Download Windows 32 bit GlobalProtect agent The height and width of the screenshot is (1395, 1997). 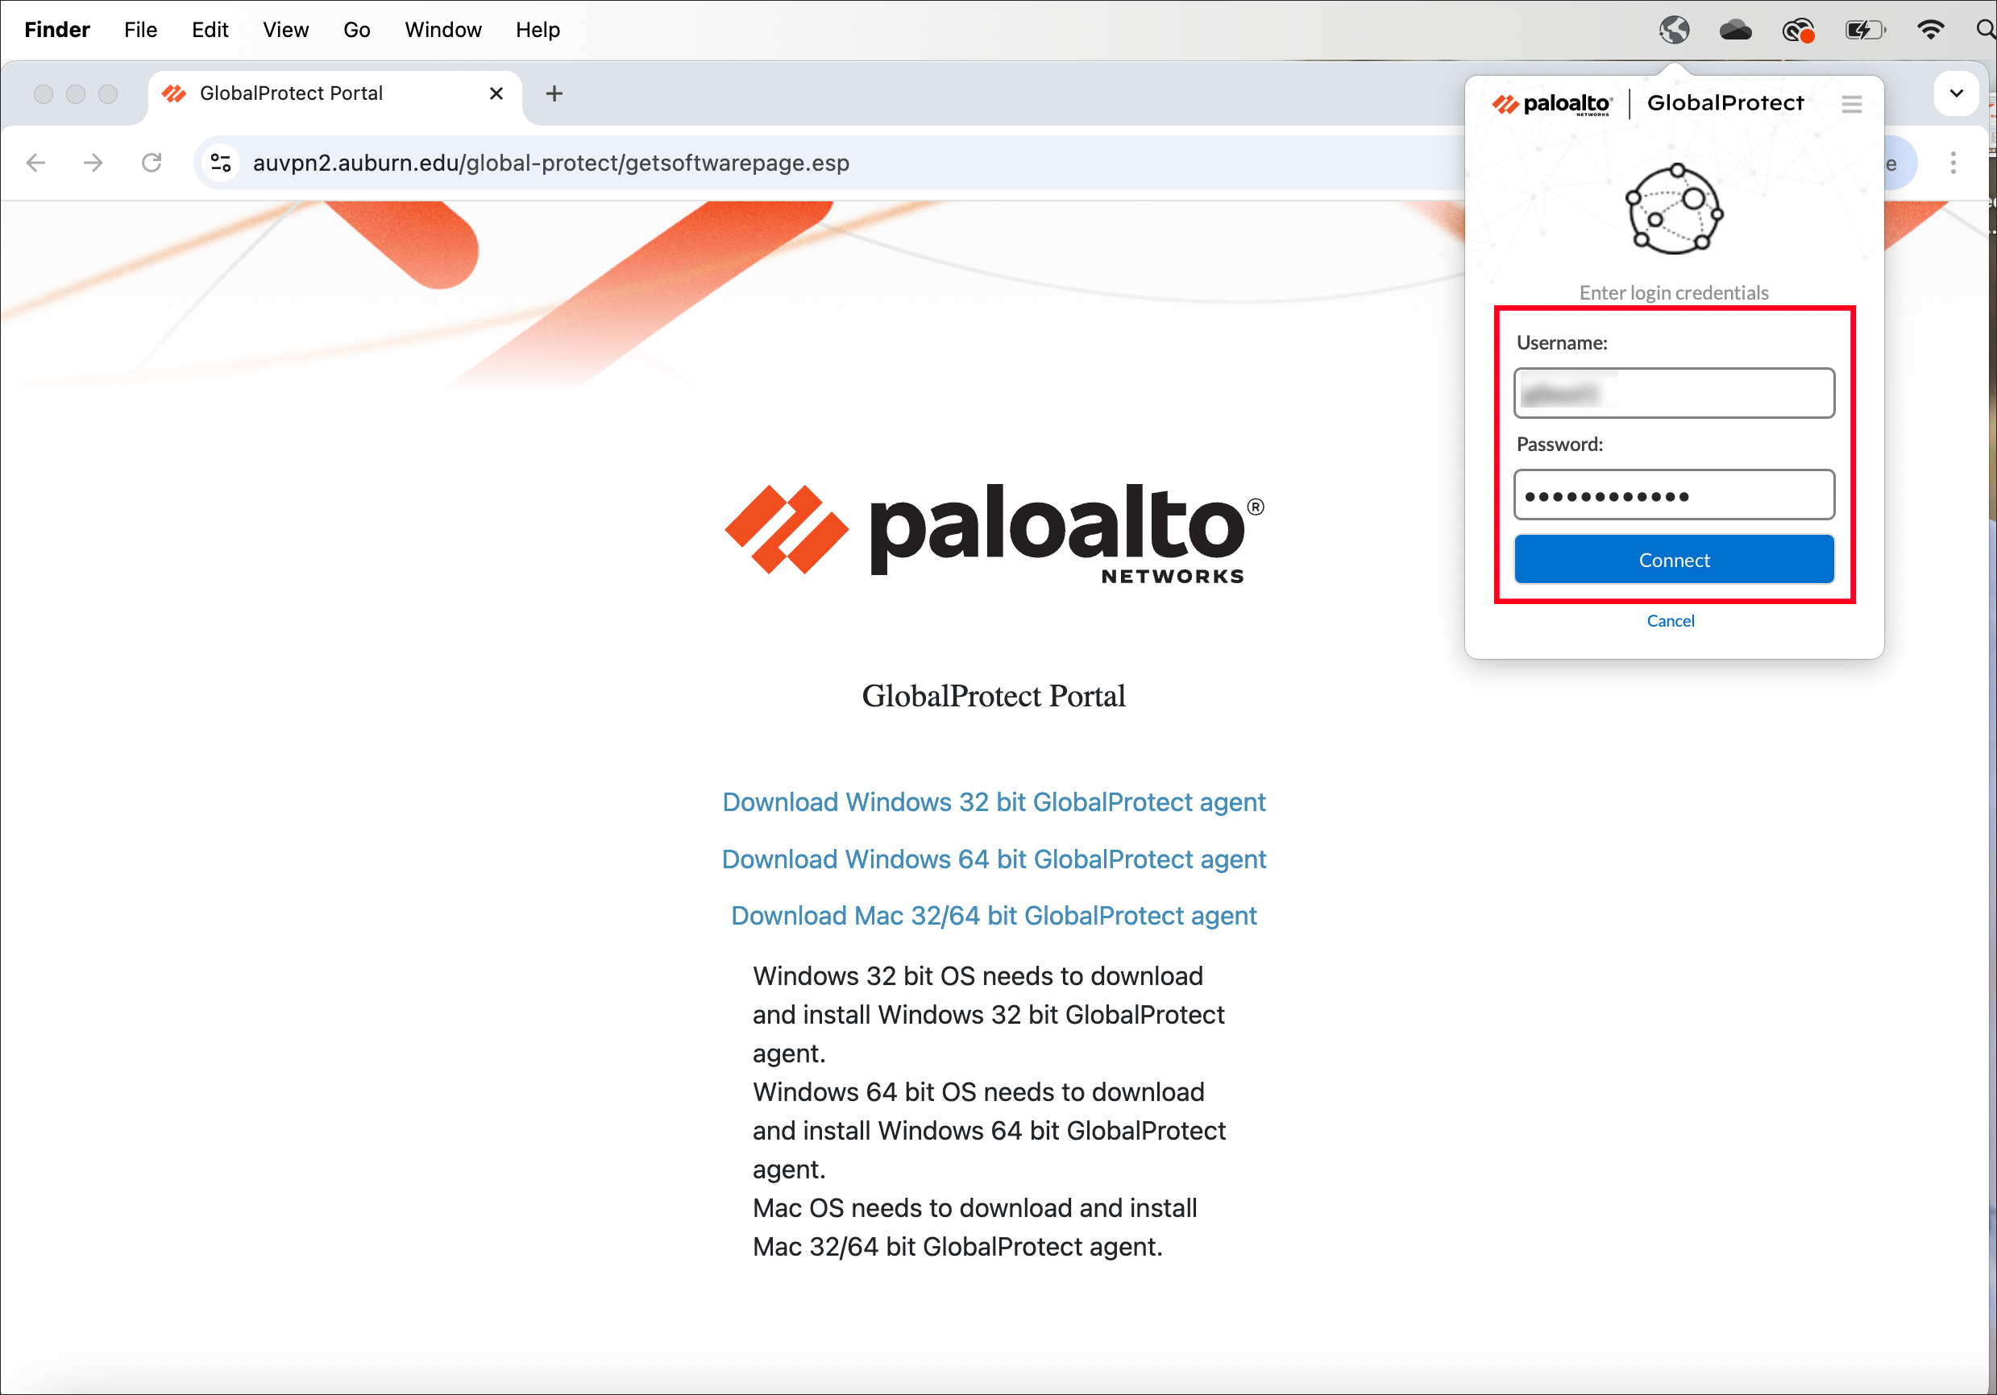(x=994, y=801)
